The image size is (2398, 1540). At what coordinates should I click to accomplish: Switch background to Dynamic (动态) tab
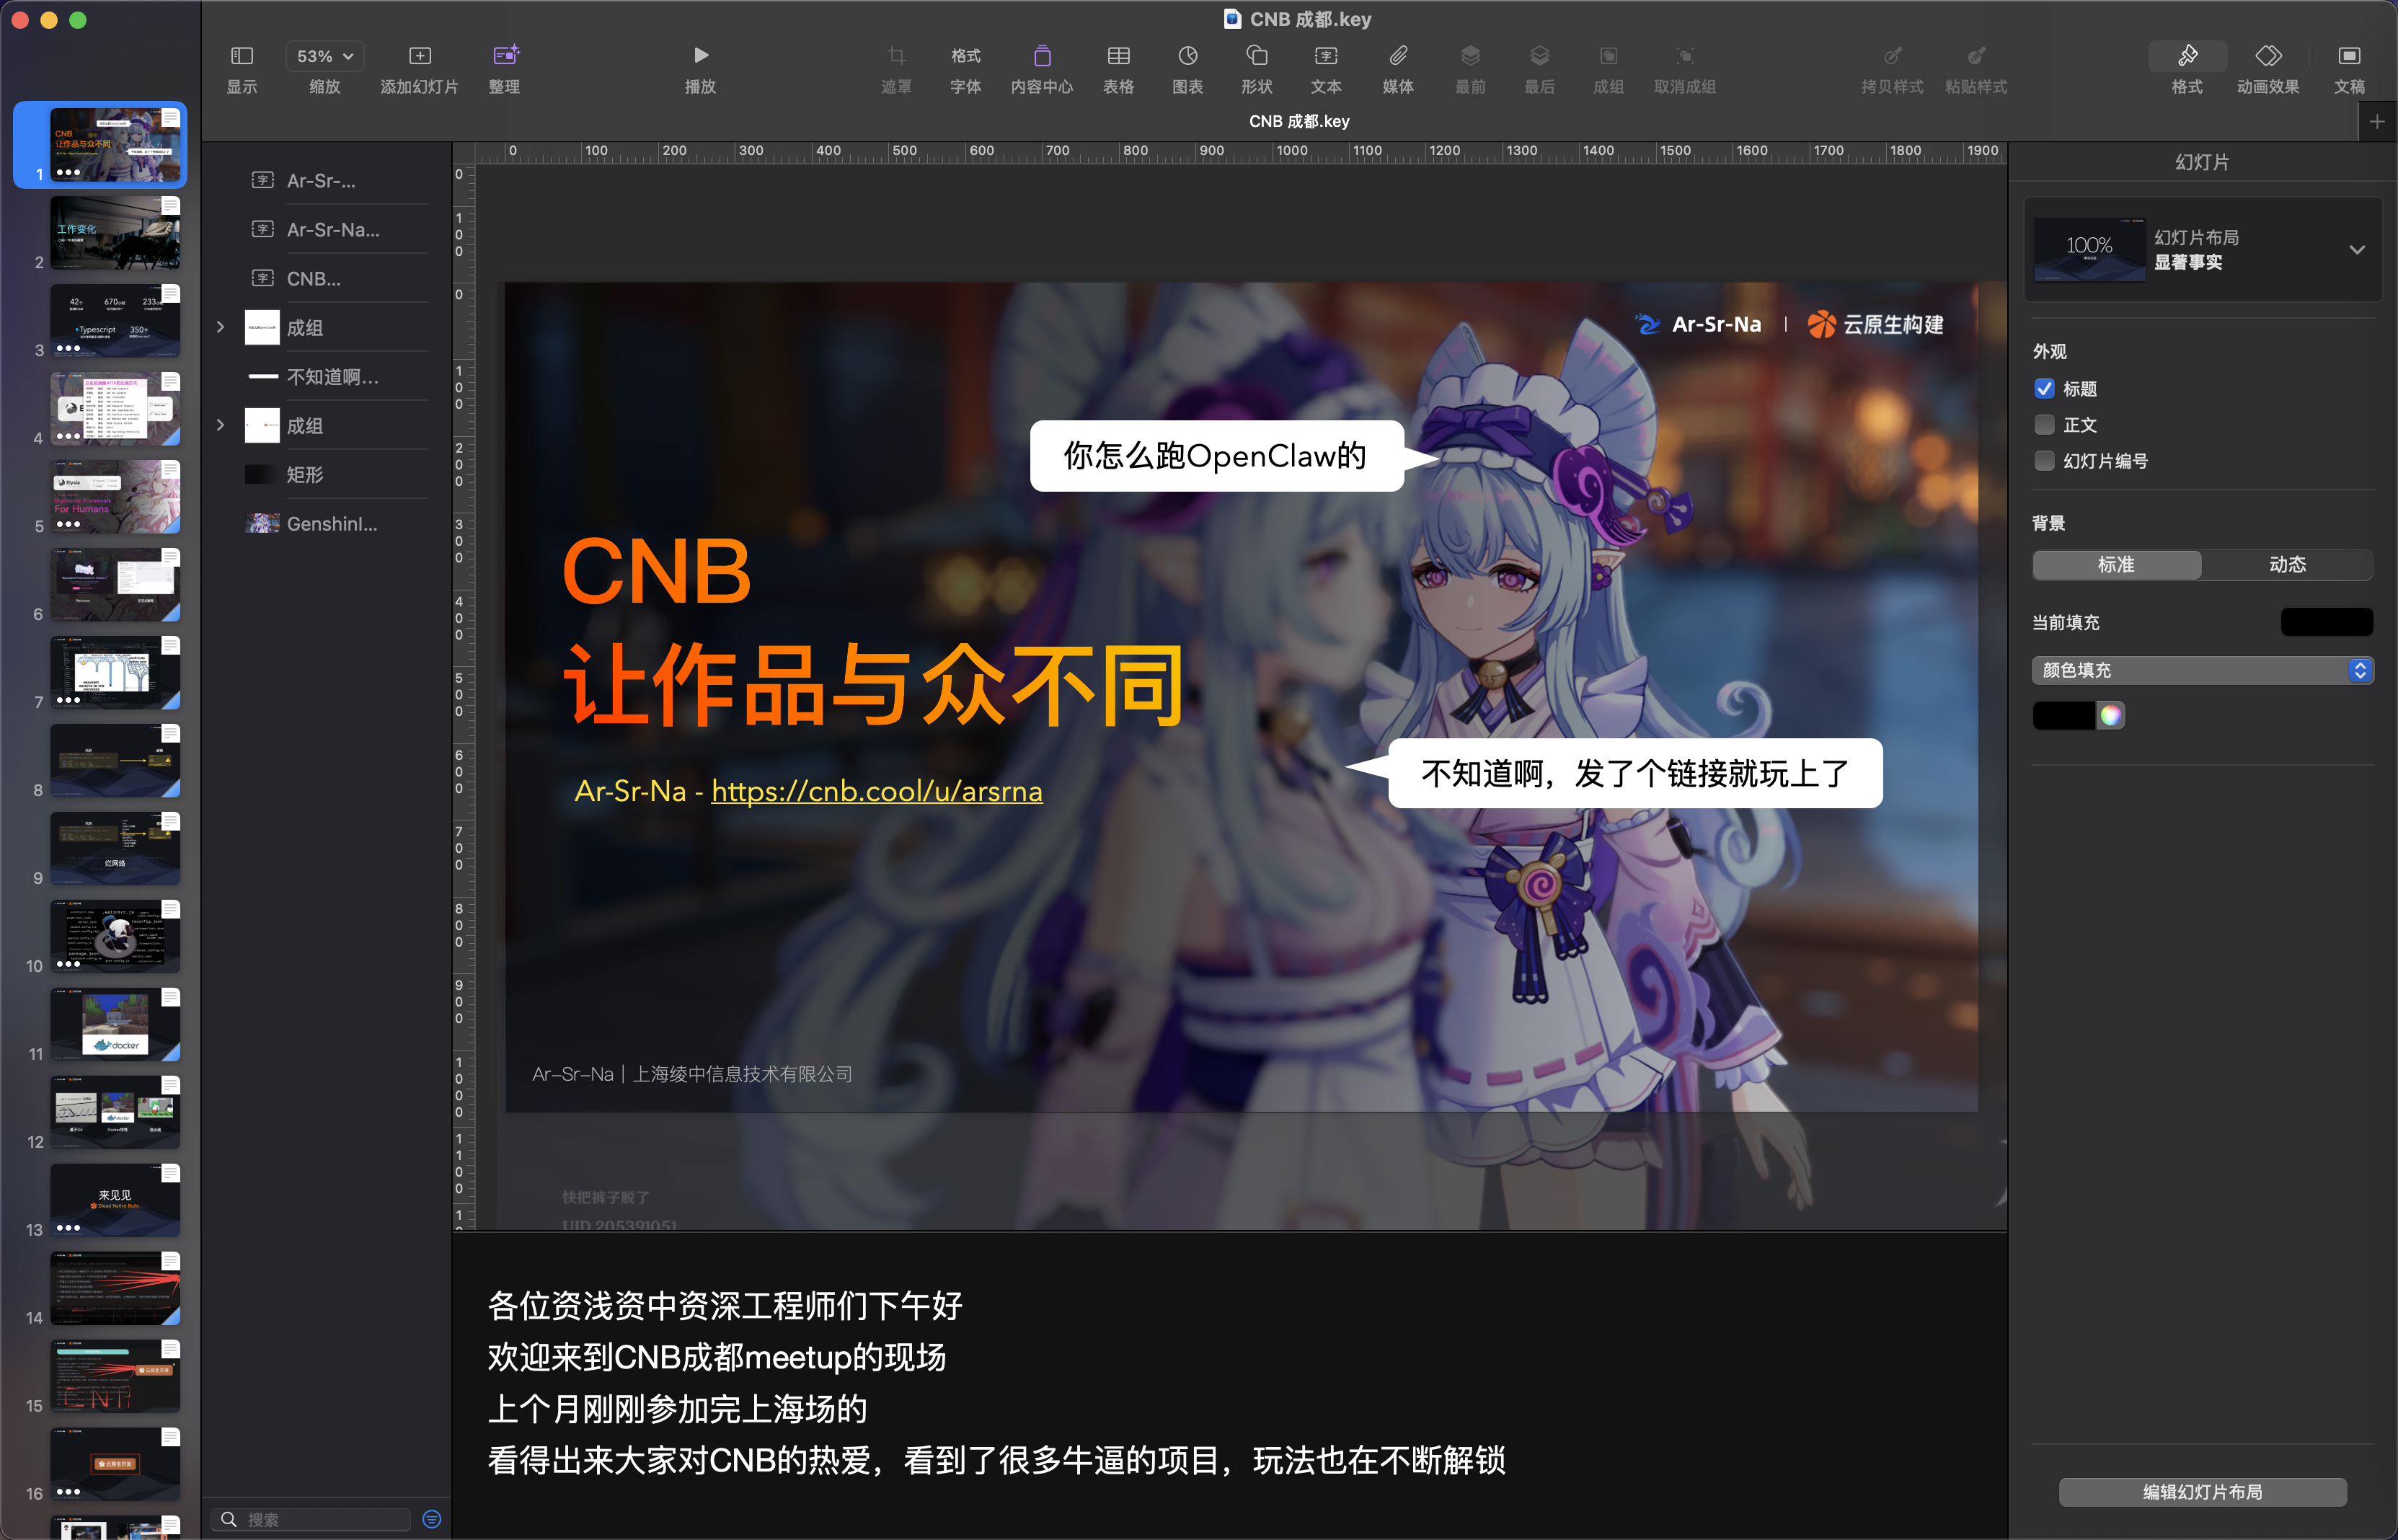(2286, 565)
